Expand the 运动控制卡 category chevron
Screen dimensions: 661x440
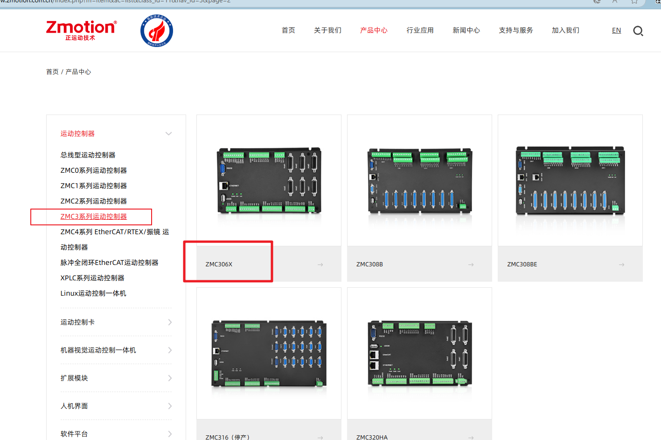170,322
